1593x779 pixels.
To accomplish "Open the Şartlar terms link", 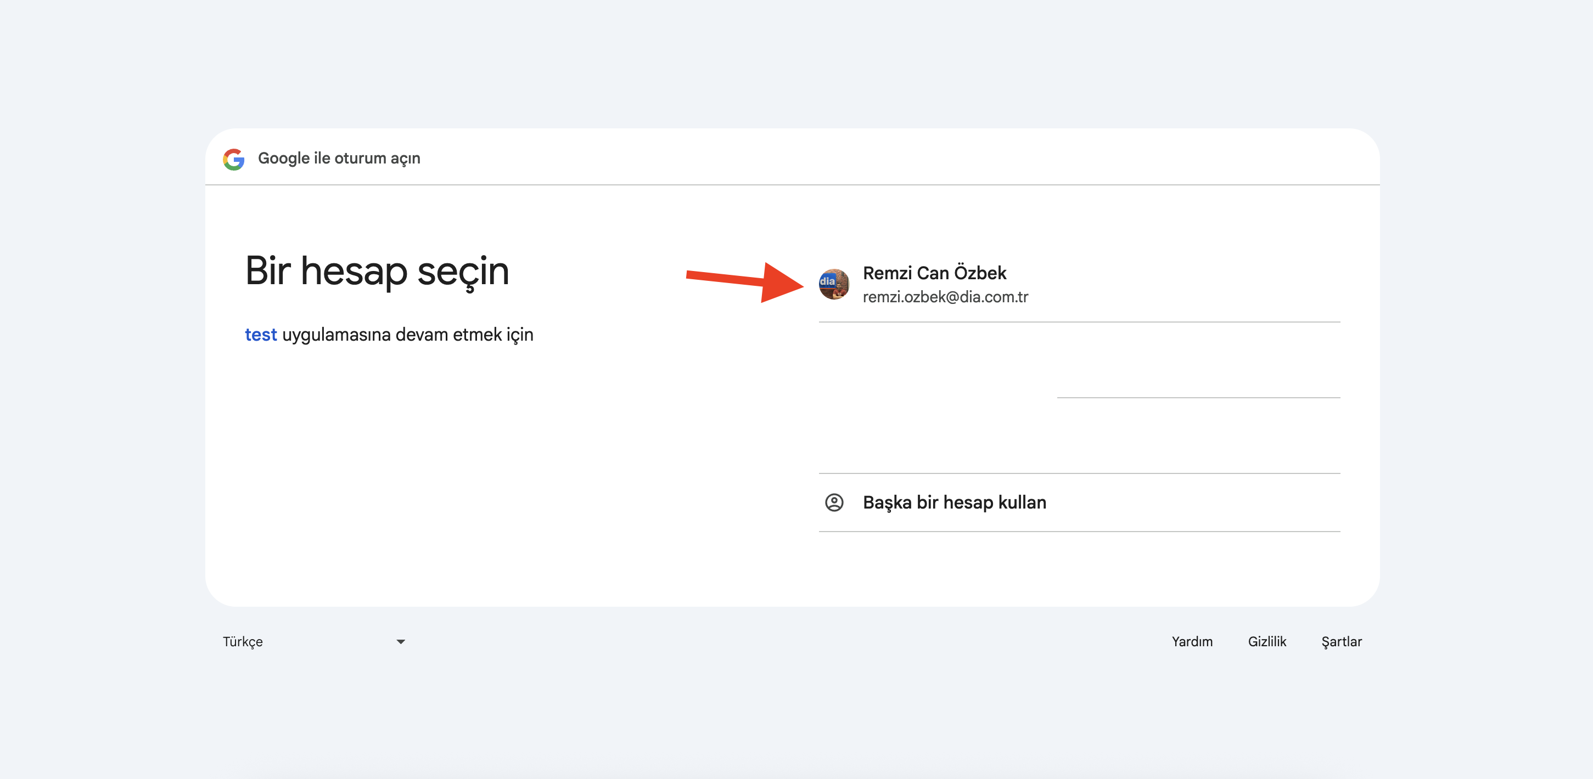I will [x=1341, y=642].
